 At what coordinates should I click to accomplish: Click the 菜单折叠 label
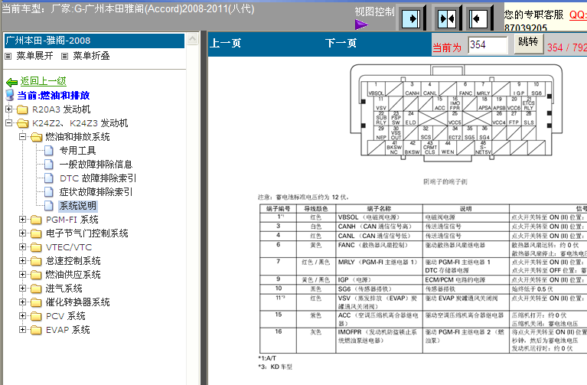click(x=91, y=56)
